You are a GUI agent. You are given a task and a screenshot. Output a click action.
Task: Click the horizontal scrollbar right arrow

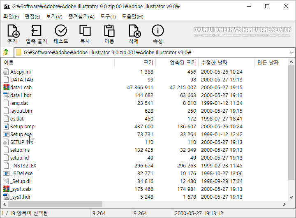(x=284, y=204)
